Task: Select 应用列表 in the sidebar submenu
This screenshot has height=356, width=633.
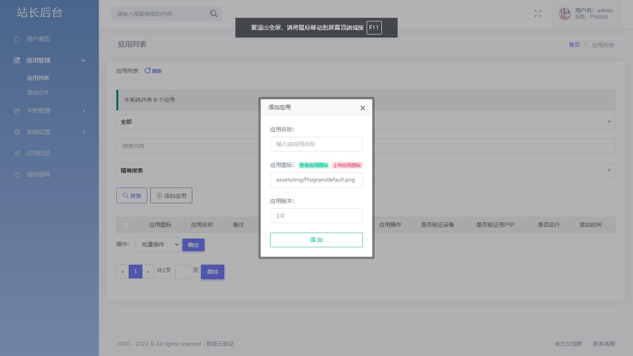Action: point(38,78)
